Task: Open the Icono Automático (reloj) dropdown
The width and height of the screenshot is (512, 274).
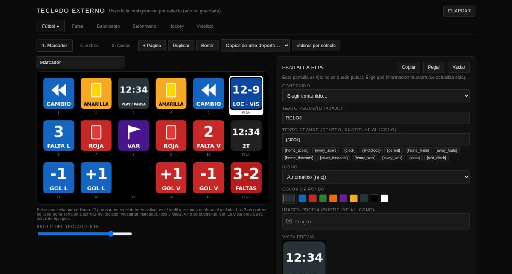Action: (376, 177)
